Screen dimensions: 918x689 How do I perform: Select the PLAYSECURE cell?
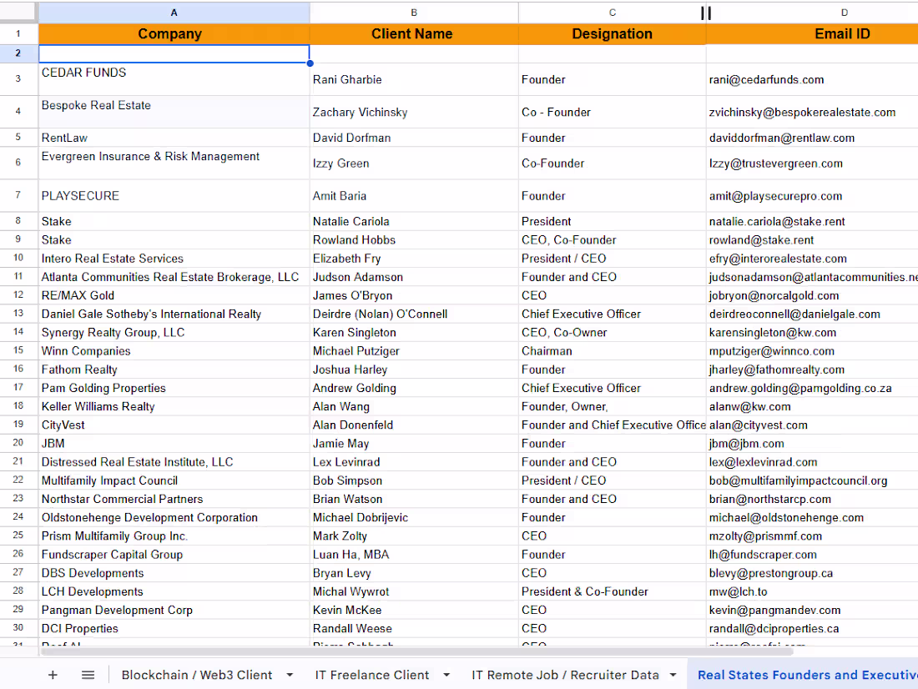click(x=174, y=195)
